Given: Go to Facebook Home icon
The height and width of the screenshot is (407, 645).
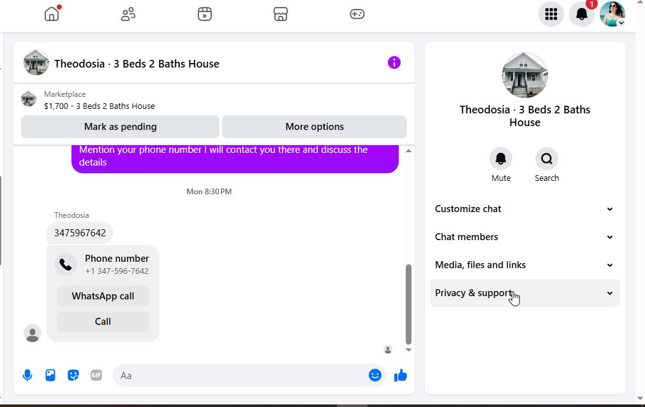Looking at the screenshot, I should tap(52, 14).
